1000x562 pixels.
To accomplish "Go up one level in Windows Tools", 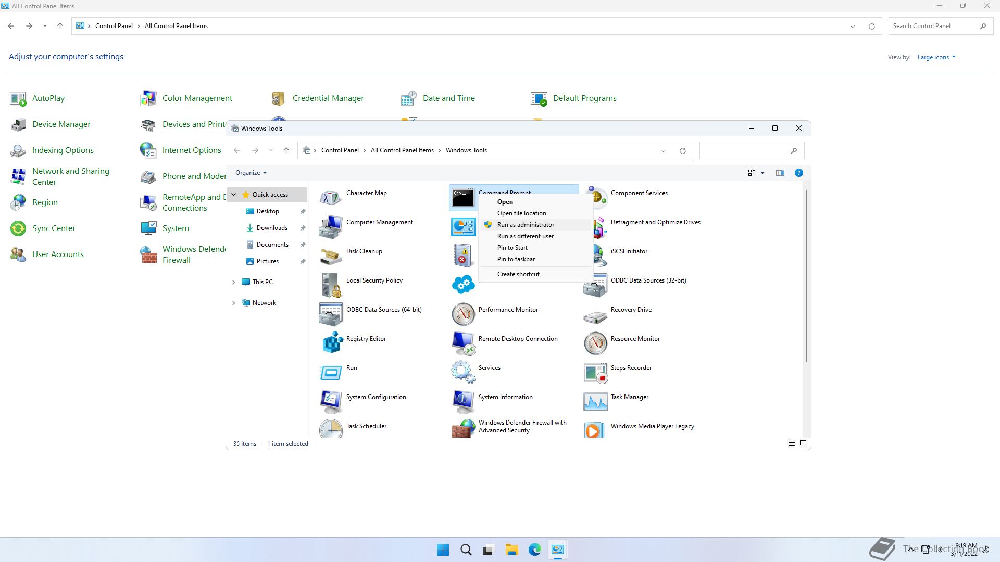I will [x=286, y=150].
